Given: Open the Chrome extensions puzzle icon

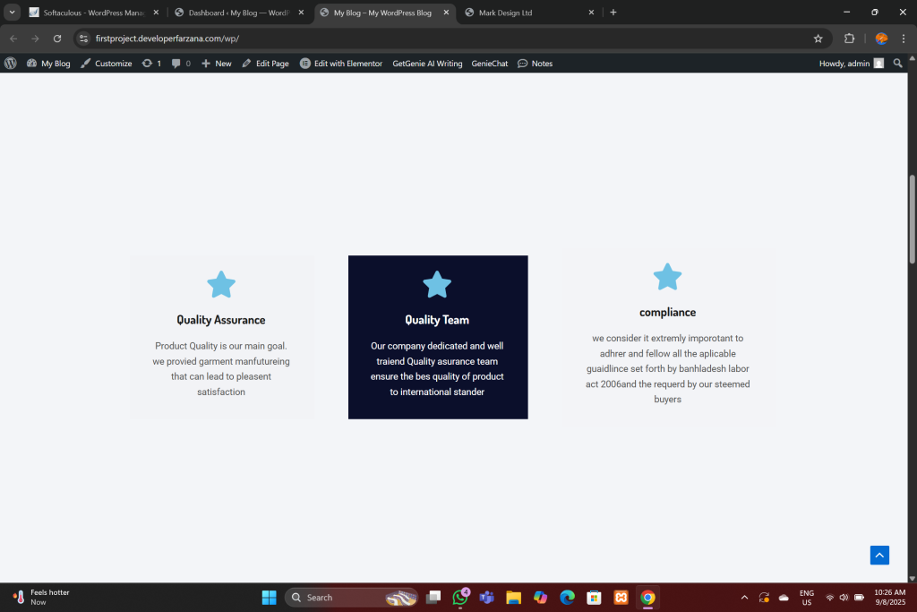Looking at the screenshot, I should tap(849, 39).
